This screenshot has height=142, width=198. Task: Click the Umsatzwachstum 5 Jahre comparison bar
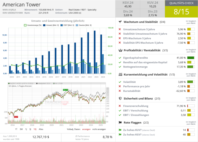click(191, 29)
